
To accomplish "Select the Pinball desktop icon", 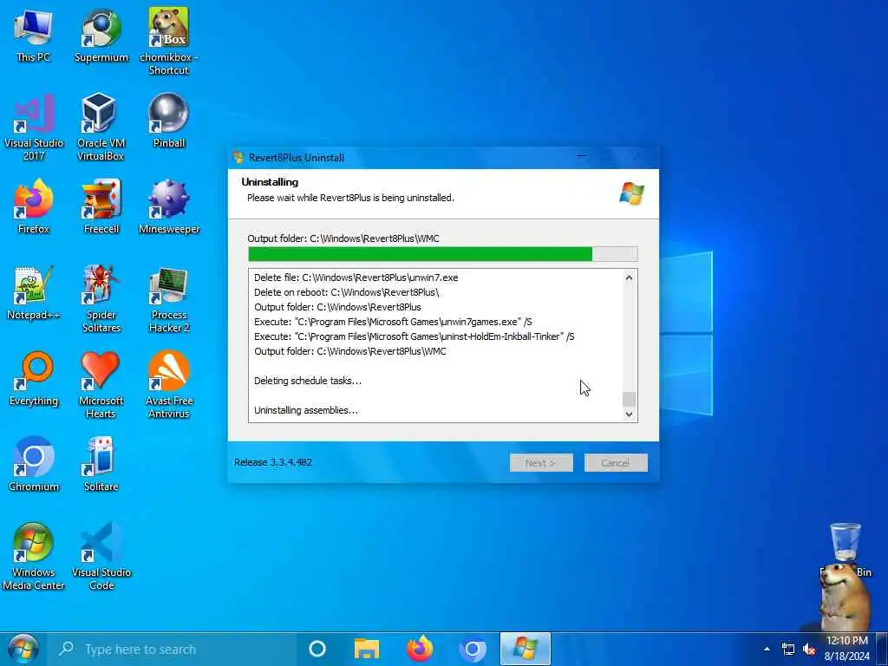I will (169, 121).
